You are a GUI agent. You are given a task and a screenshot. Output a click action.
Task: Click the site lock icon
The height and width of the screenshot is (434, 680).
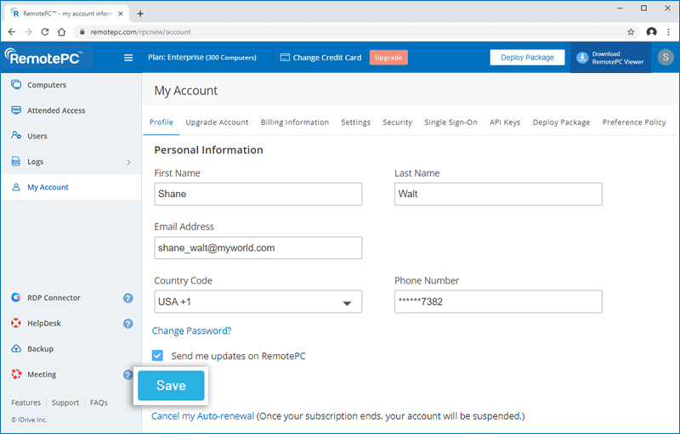(82, 31)
